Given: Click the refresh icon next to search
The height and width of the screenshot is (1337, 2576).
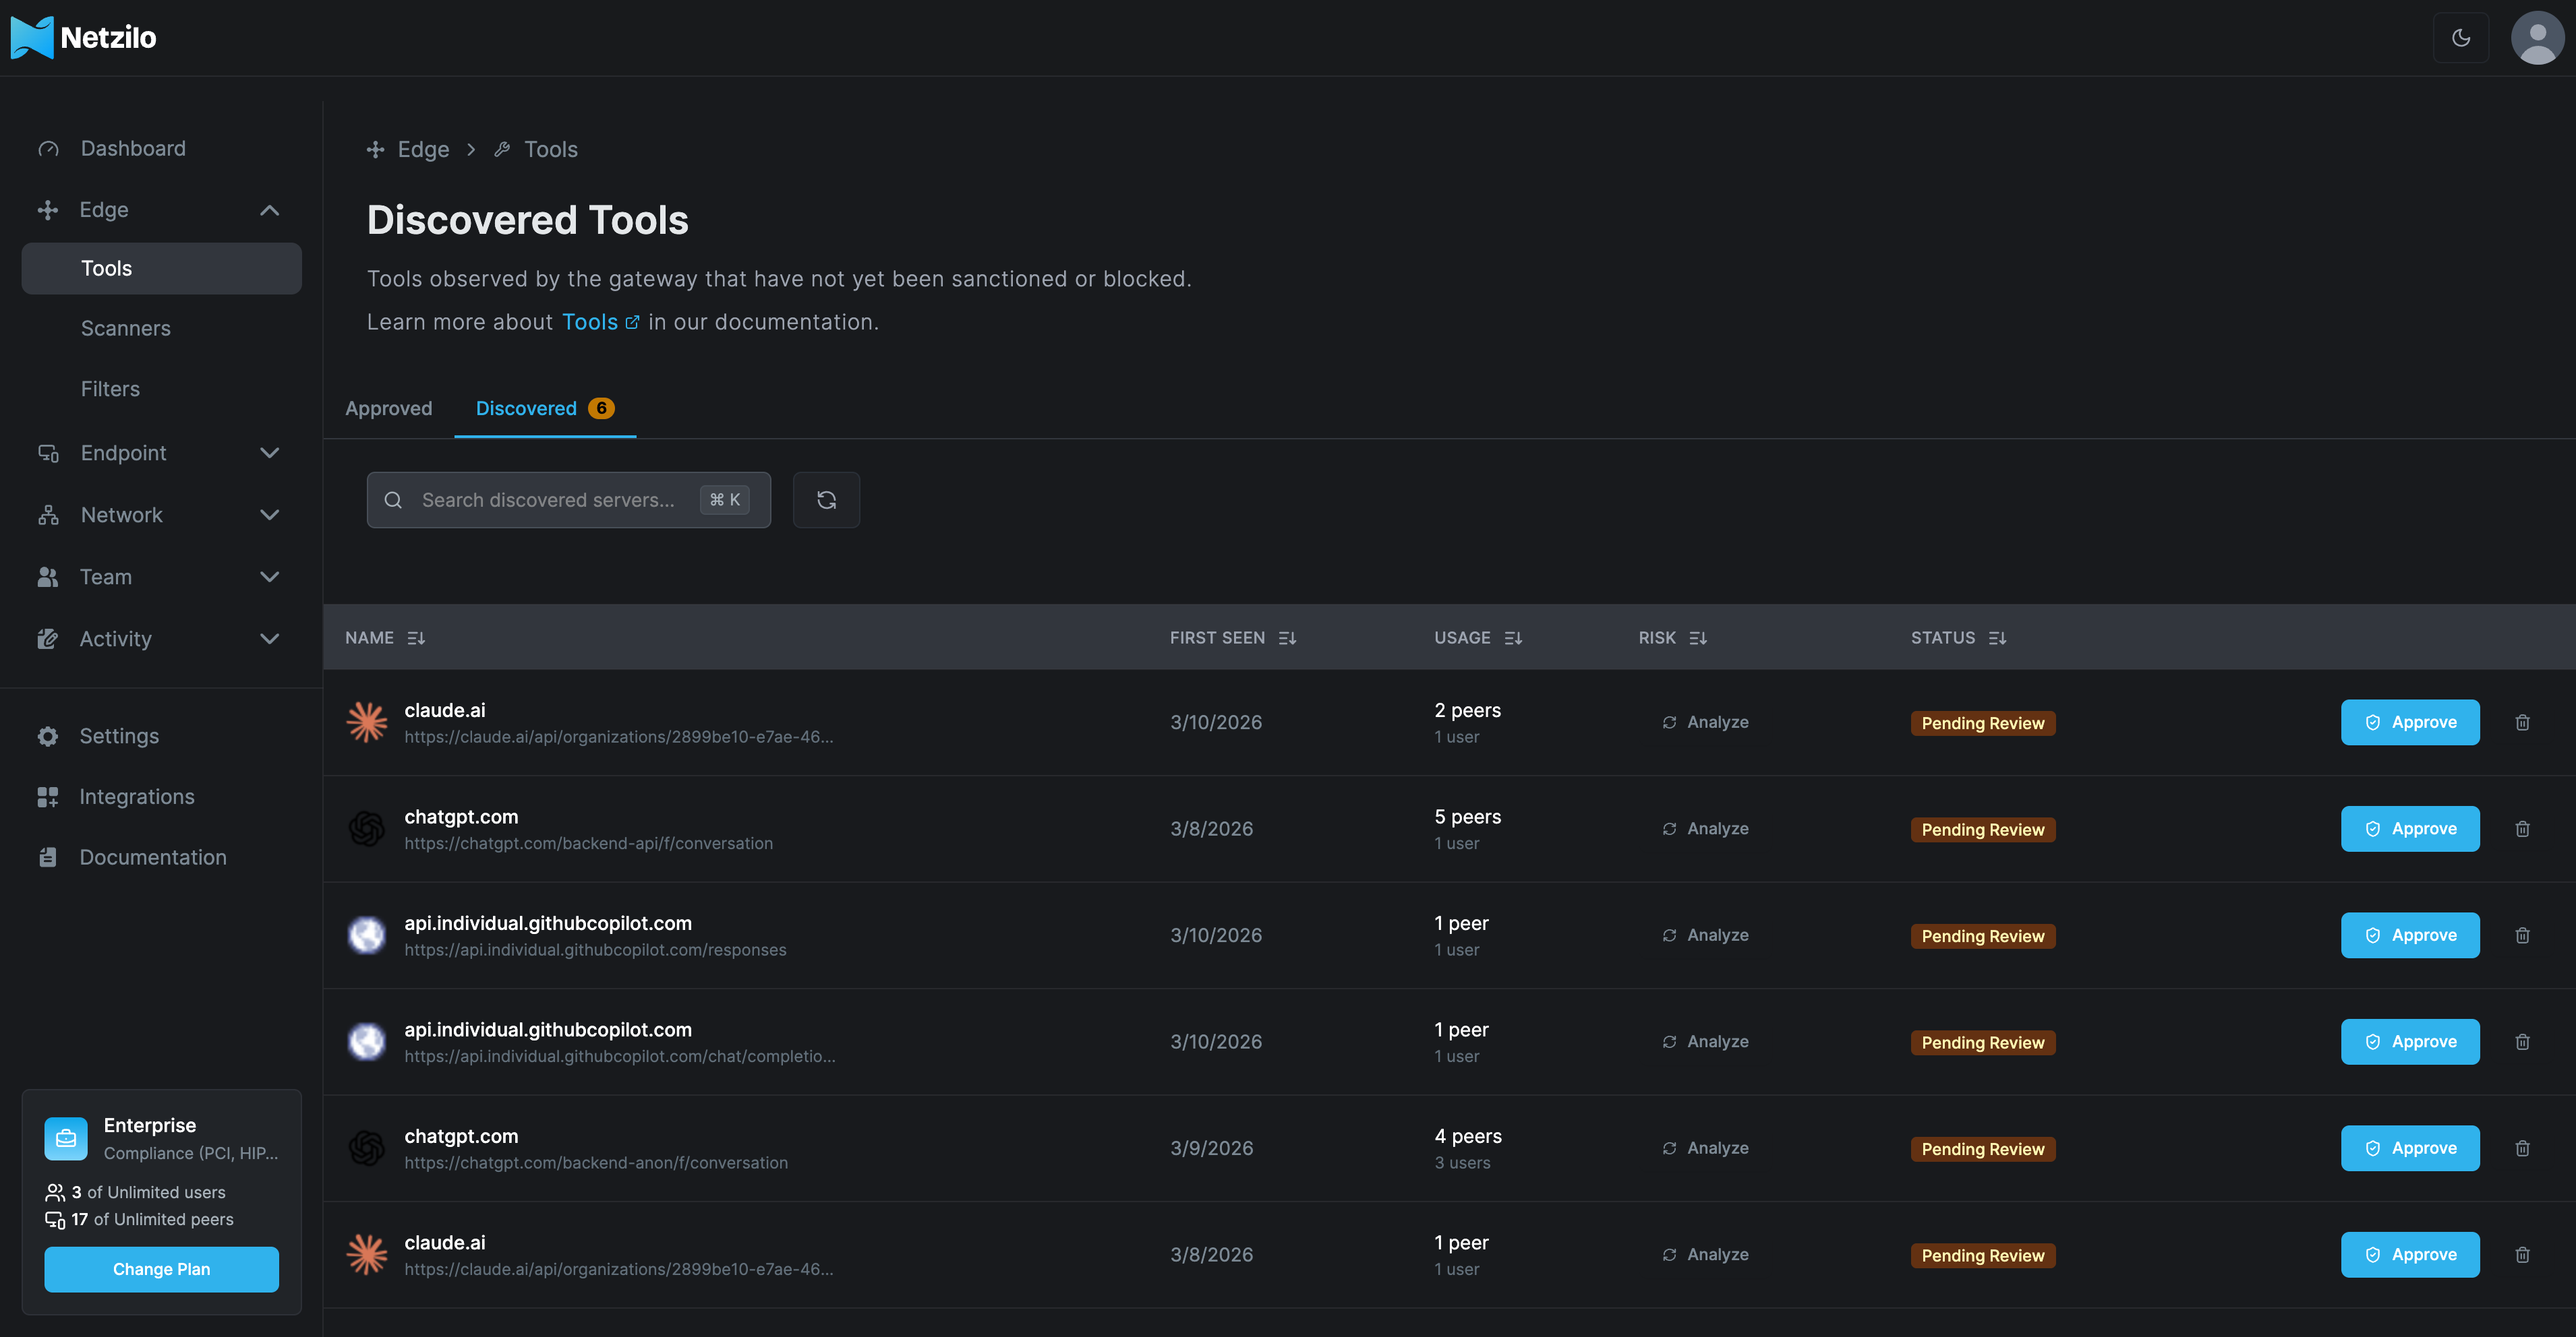Looking at the screenshot, I should click(x=826, y=499).
